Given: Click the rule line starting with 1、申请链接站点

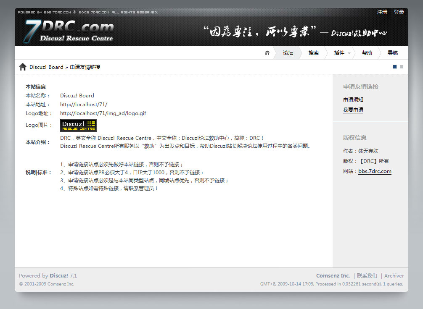Looking at the screenshot, I should [122, 164].
